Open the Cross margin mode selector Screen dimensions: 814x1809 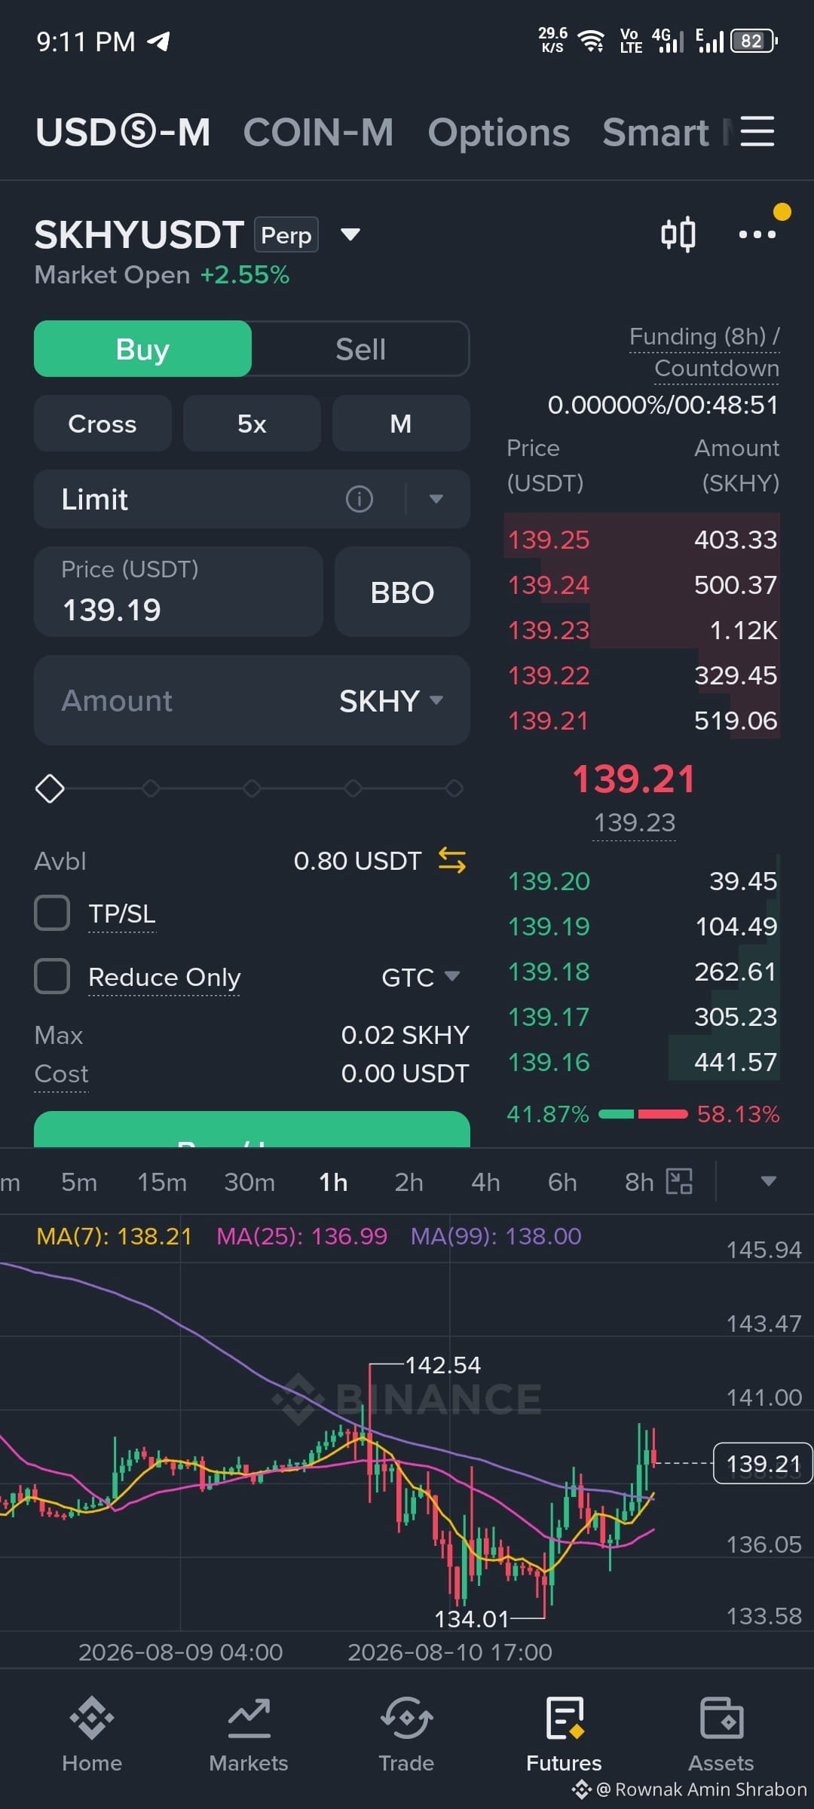pyautogui.click(x=103, y=424)
